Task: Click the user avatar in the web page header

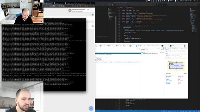Action: 70,10
